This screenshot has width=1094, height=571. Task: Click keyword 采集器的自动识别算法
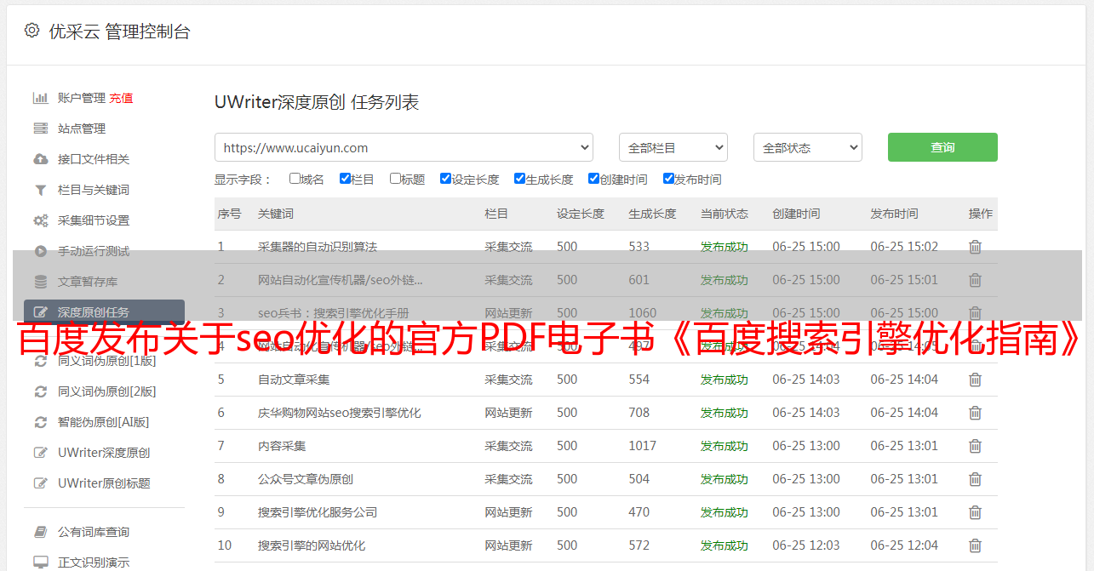click(x=318, y=247)
